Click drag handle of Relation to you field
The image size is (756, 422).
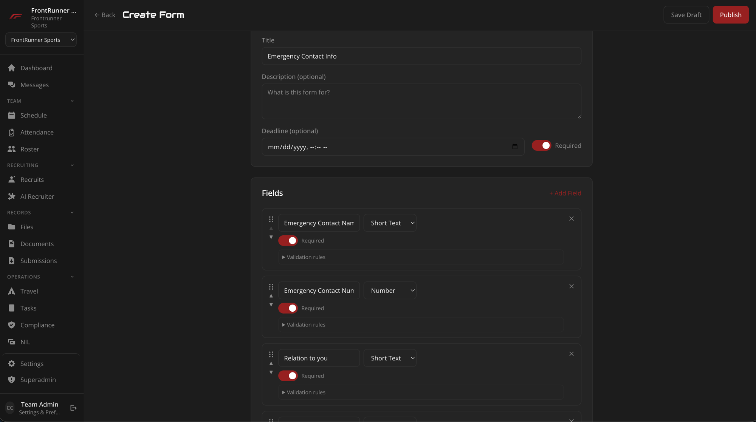click(271, 354)
